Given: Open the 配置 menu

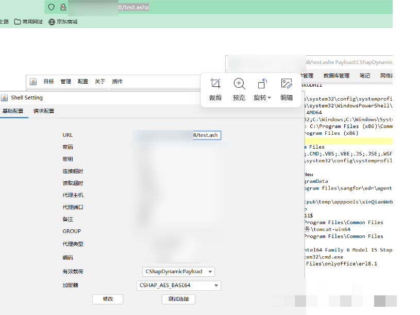Looking at the screenshot, I should 83,81.
